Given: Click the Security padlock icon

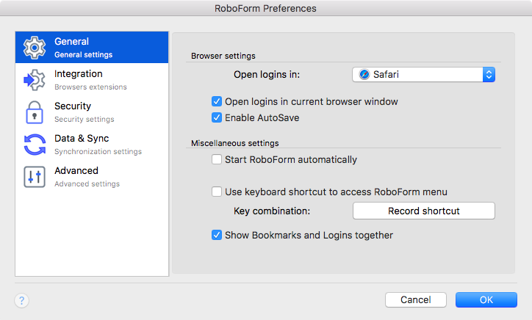Looking at the screenshot, I should (35, 112).
